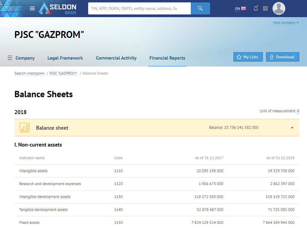Click Tangible development assets row label
Screen dimensions: 307x229
(43, 209)
